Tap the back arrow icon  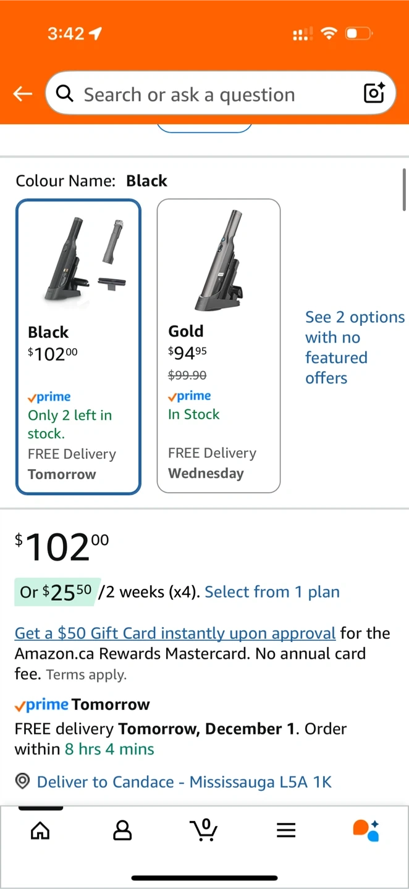pos(23,94)
